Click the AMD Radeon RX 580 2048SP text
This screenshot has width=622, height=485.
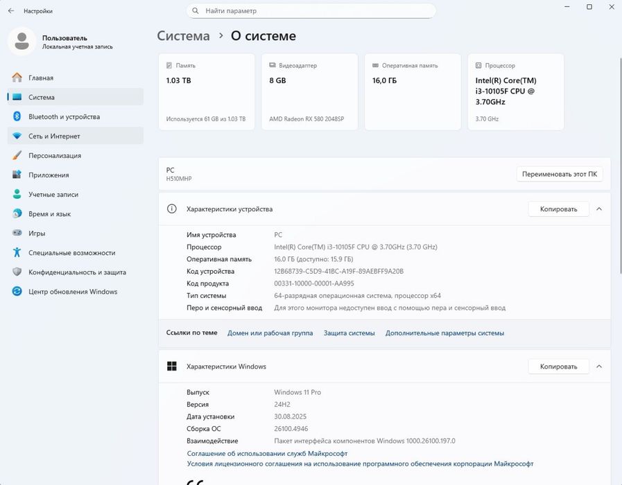306,119
